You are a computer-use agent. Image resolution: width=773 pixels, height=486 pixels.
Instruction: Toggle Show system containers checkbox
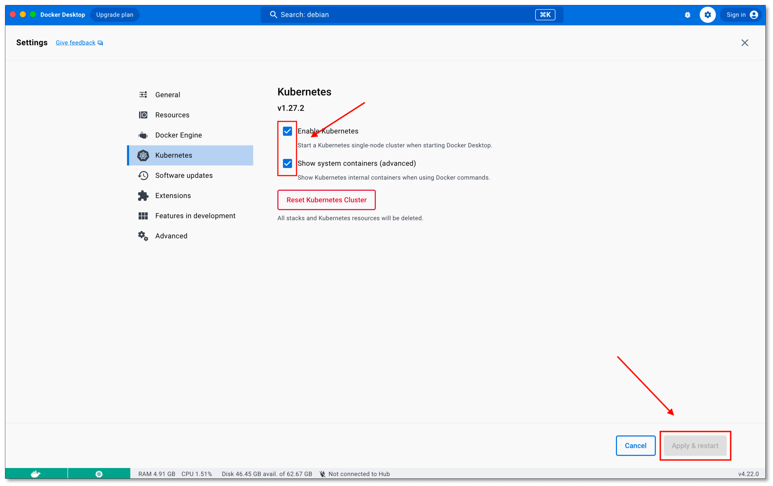pyautogui.click(x=287, y=163)
